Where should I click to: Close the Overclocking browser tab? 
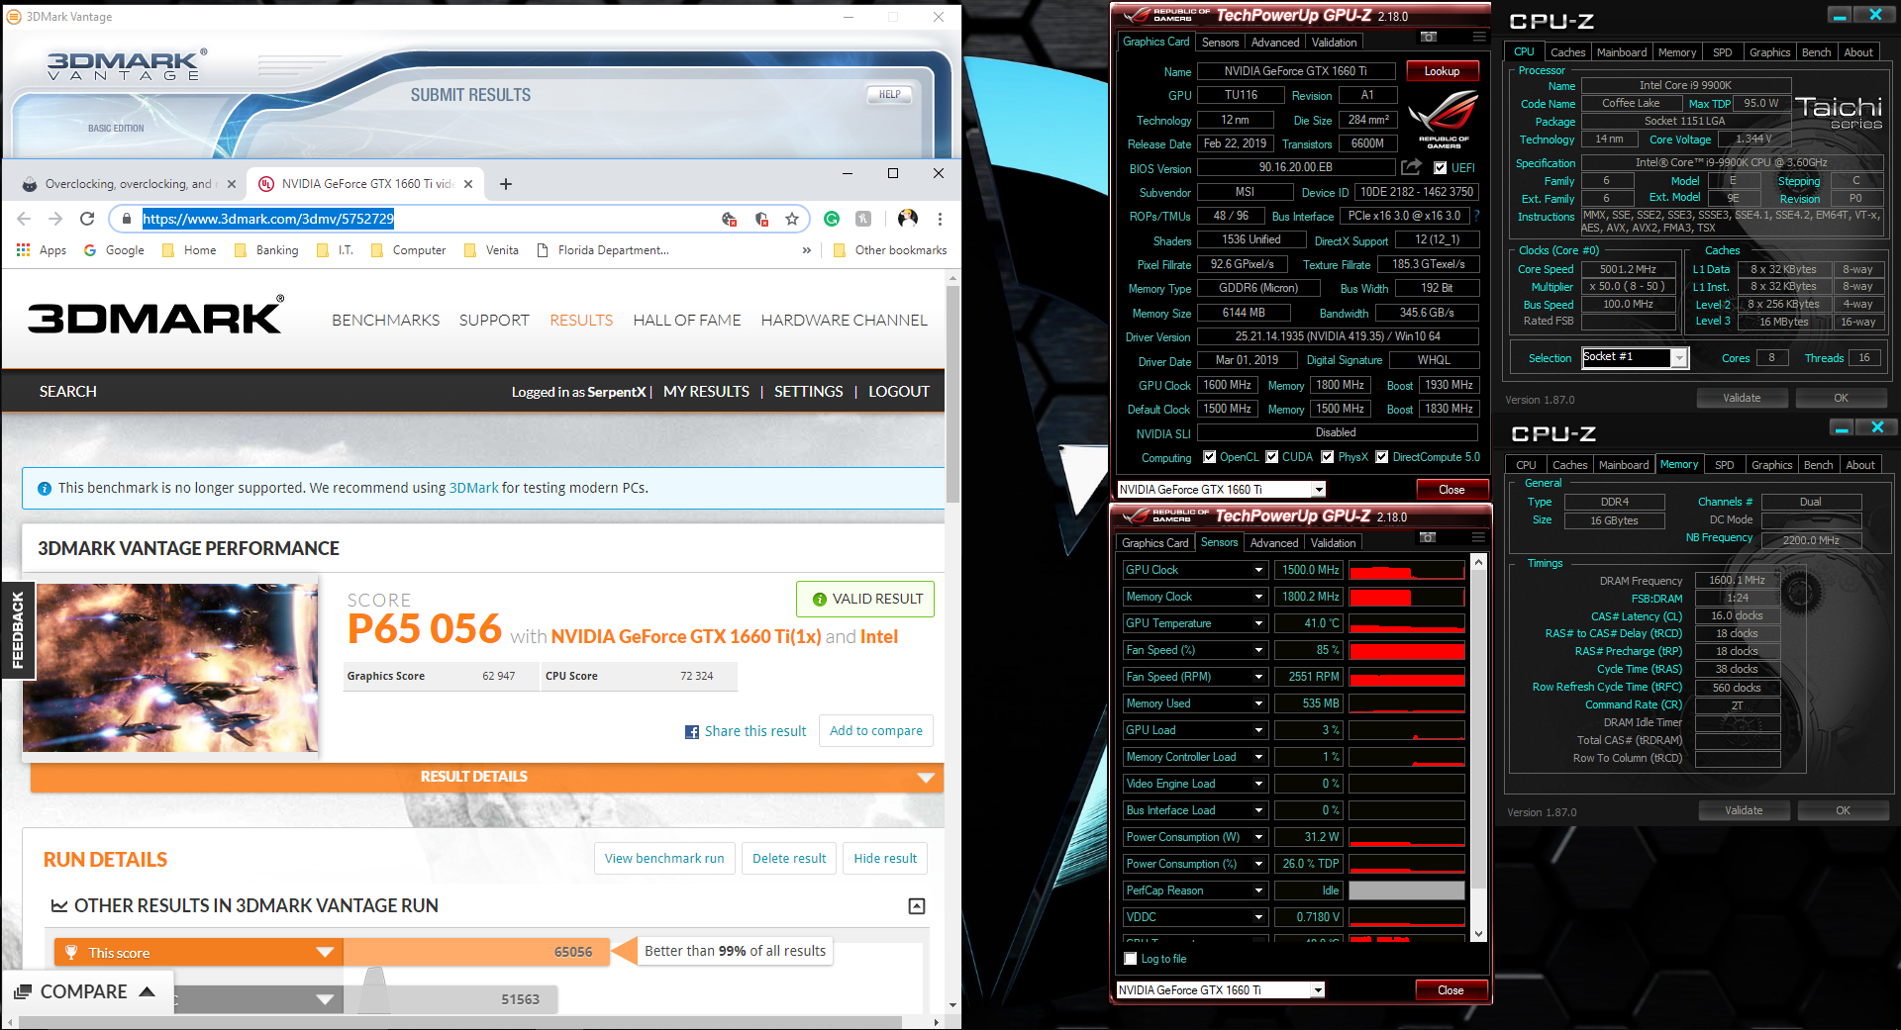(x=232, y=184)
